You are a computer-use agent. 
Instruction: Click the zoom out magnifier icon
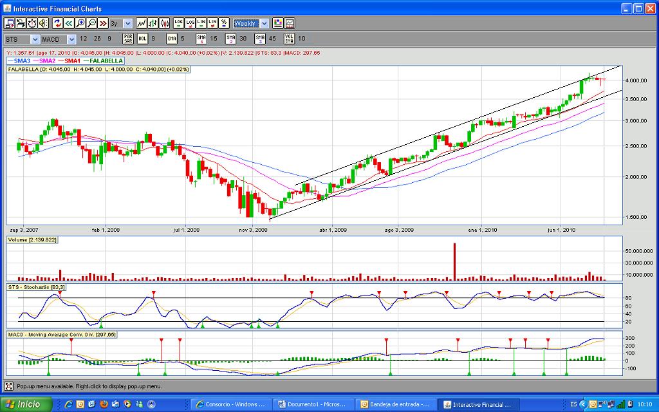point(91,23)
